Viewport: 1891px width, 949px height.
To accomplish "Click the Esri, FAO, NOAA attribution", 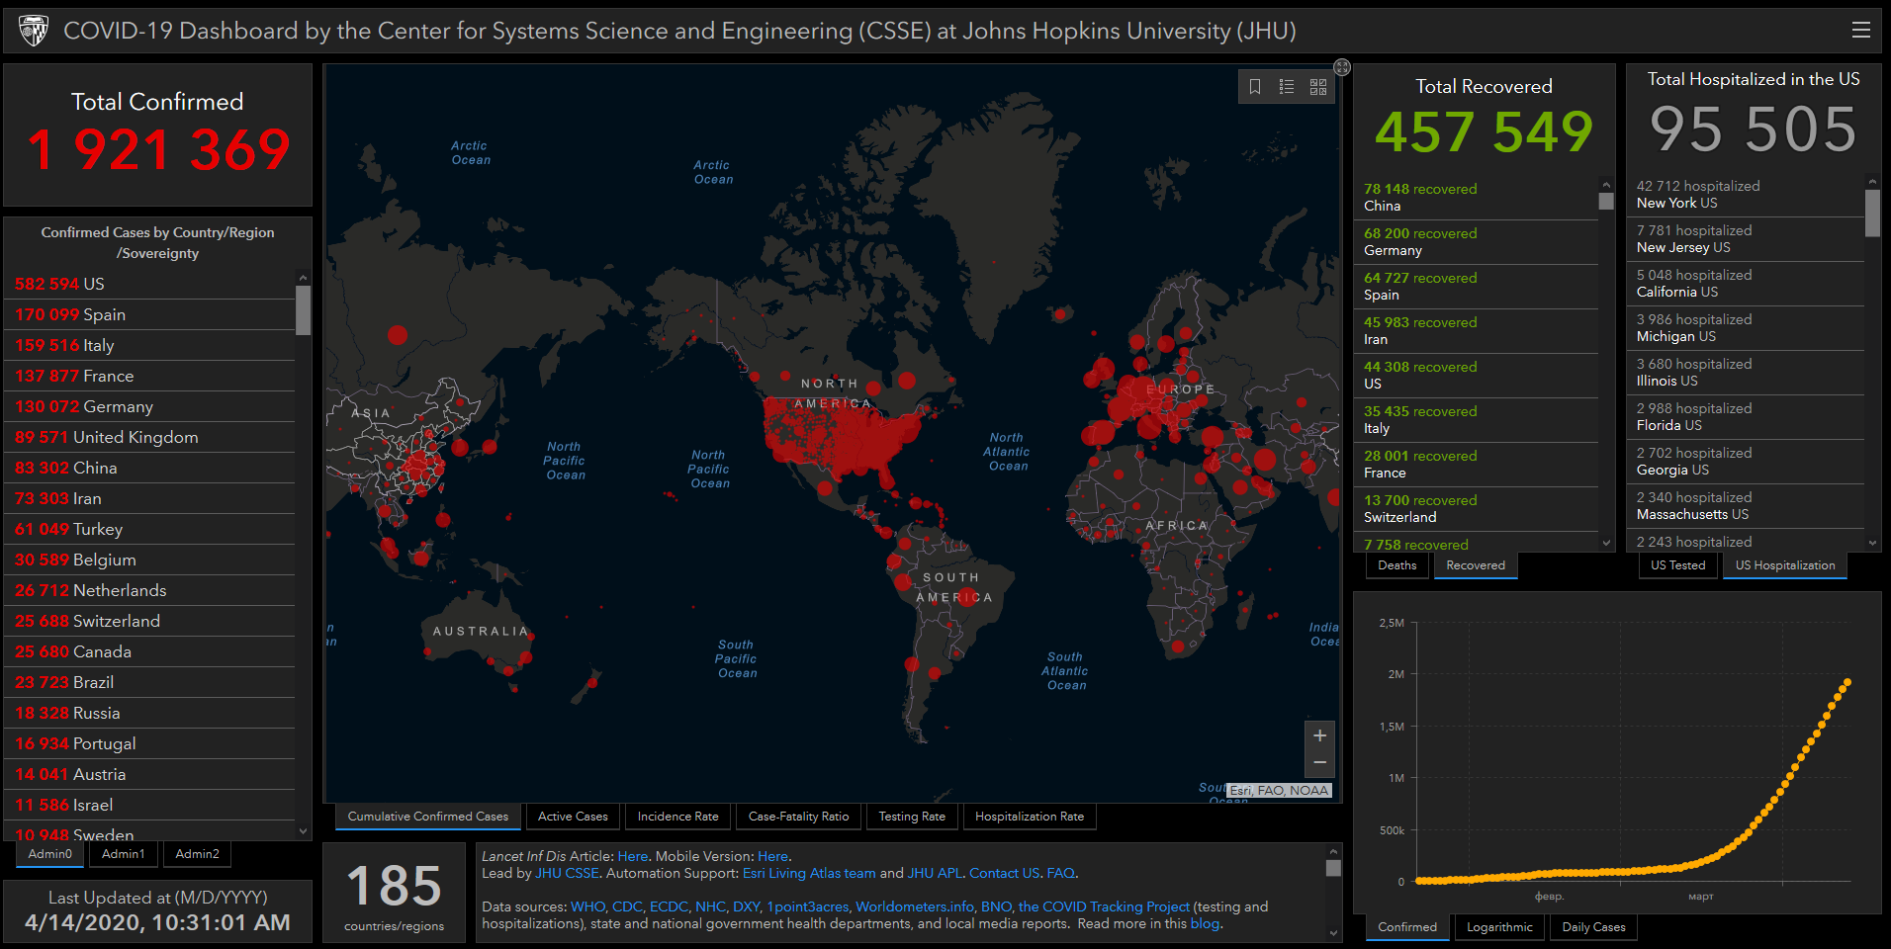I will tap(1279, 791).
